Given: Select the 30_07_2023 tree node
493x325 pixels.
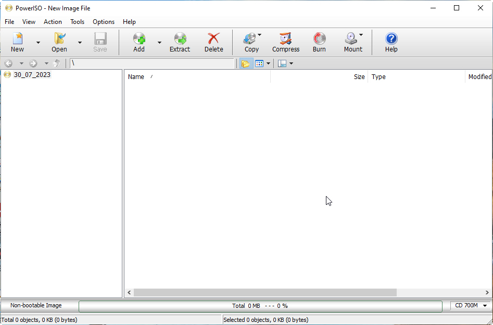Looking at the screenshot, I should pos(32,75).
